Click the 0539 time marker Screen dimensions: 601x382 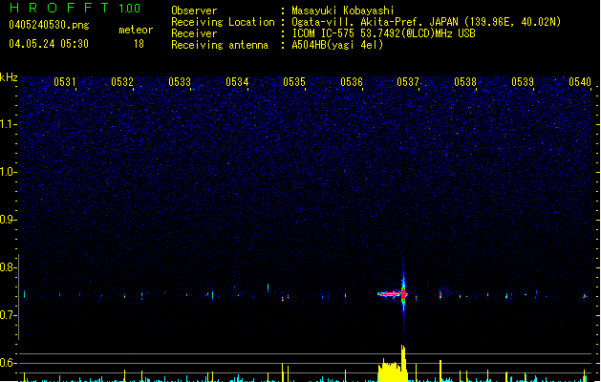(523, 82)
